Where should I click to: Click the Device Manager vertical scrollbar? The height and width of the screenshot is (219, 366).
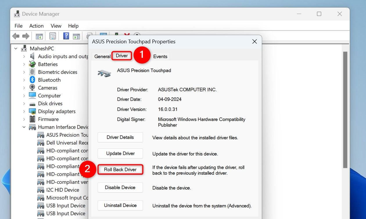345,111
